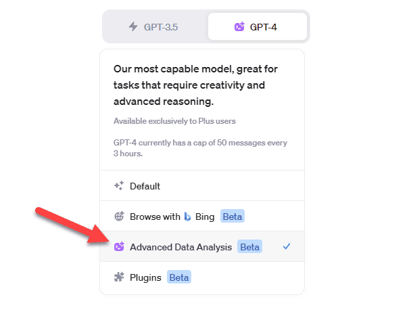This screenshot has height=318, width=413.
Task: Select the GPT-4 model tab
Action: 258,26
